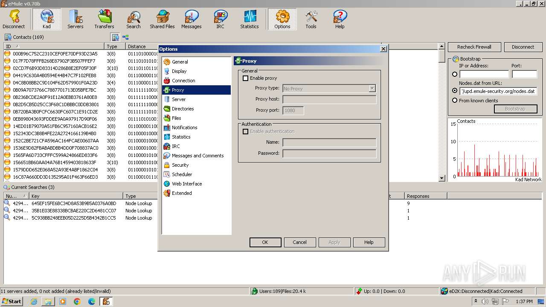This screenshot has width=546, height=307.
Task: Click the taskbar clock 1:37 PM
Action: [x=524, y=301]
